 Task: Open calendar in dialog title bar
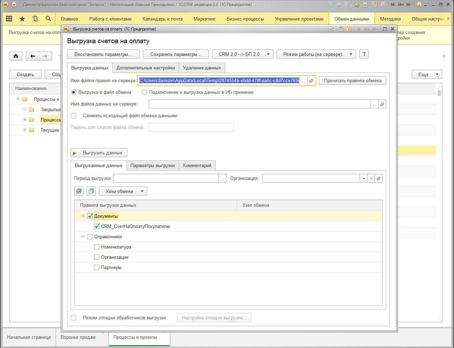[349, 29]
